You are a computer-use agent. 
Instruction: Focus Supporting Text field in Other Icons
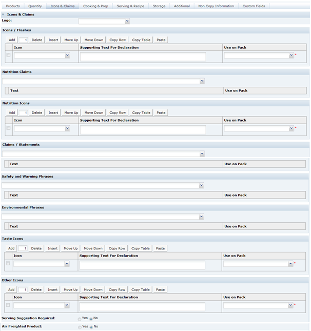(142, 307)
